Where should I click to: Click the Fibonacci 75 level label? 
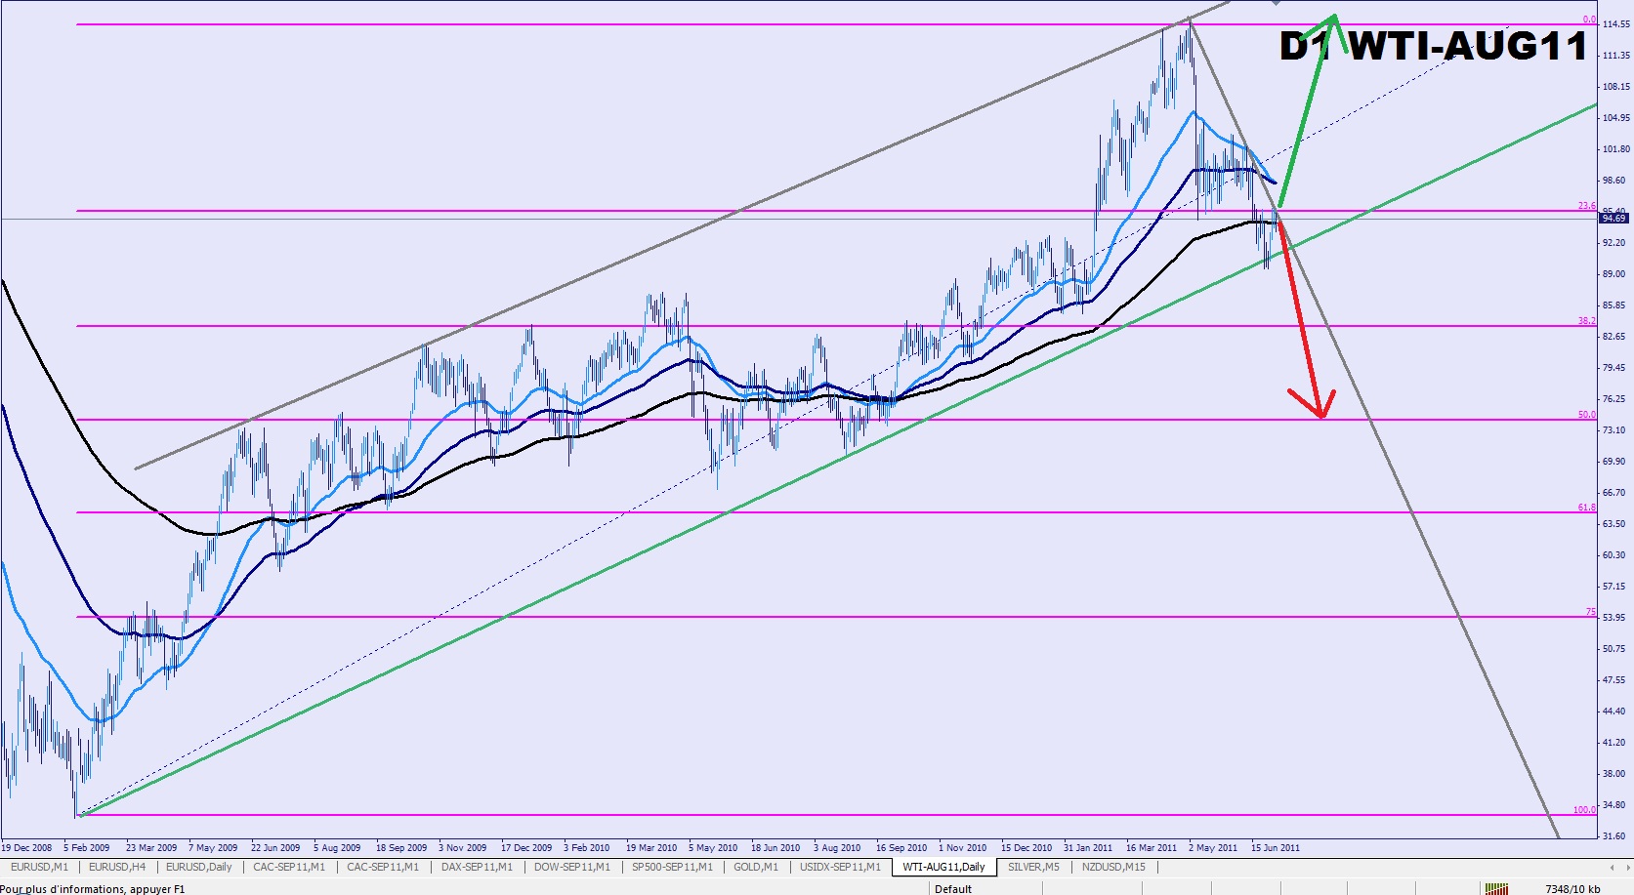click(x=1591, y=612)
